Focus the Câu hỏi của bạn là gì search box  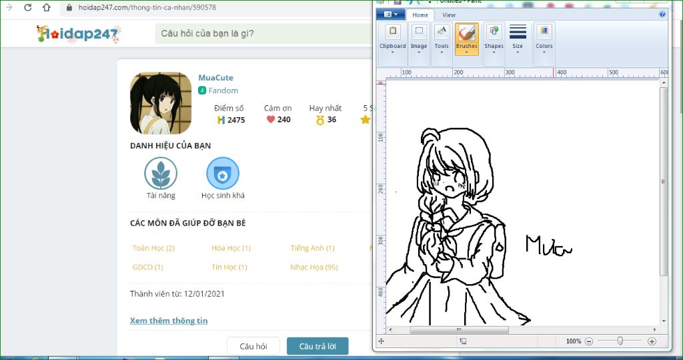point(263,33)
